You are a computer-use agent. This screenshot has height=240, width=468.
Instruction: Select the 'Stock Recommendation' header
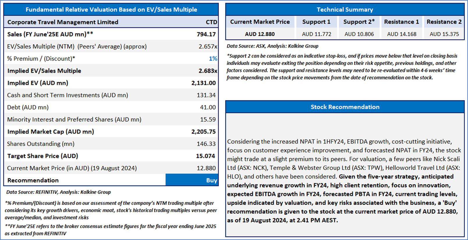345,107
